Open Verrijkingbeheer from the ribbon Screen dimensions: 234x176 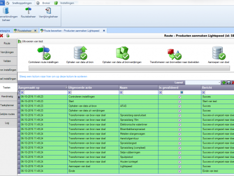[48, 13]
